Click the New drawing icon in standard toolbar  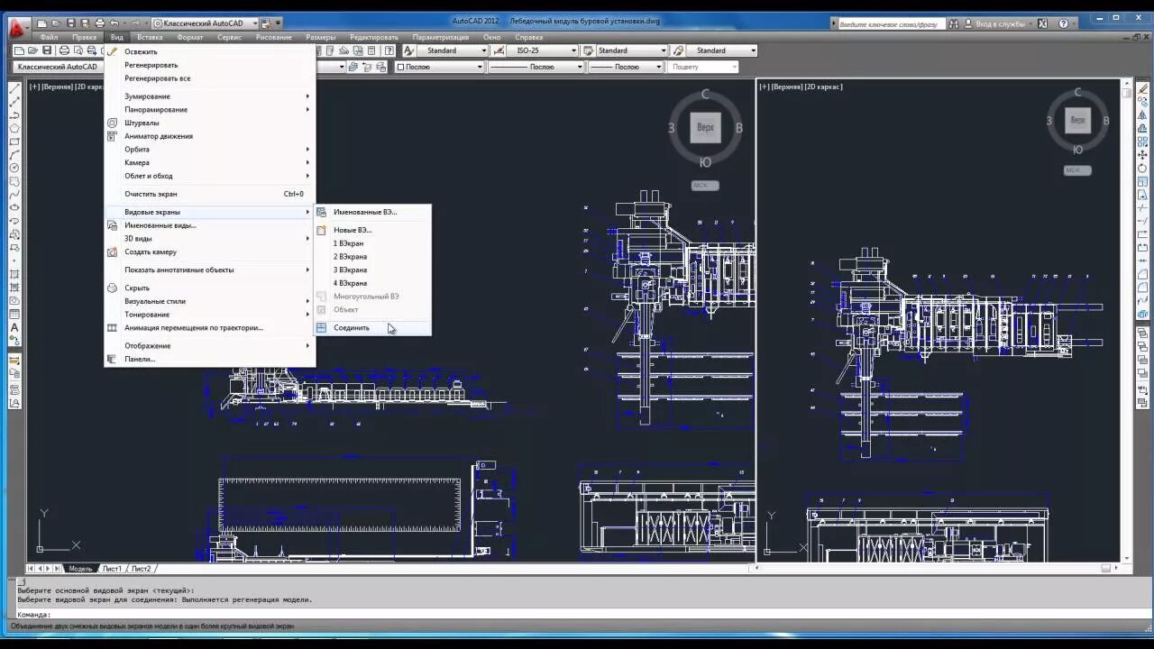(x=19, y=50)
